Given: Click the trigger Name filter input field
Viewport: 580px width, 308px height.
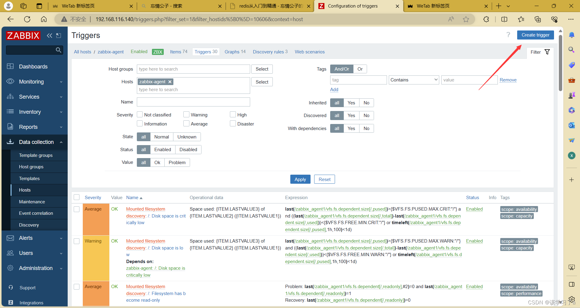Looking at the screenshot, I should (193, 102).
